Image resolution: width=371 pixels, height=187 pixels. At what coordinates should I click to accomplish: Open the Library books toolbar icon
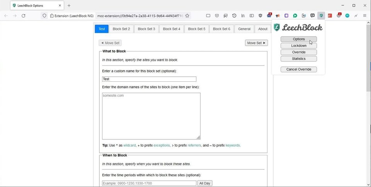click(243, 15)
